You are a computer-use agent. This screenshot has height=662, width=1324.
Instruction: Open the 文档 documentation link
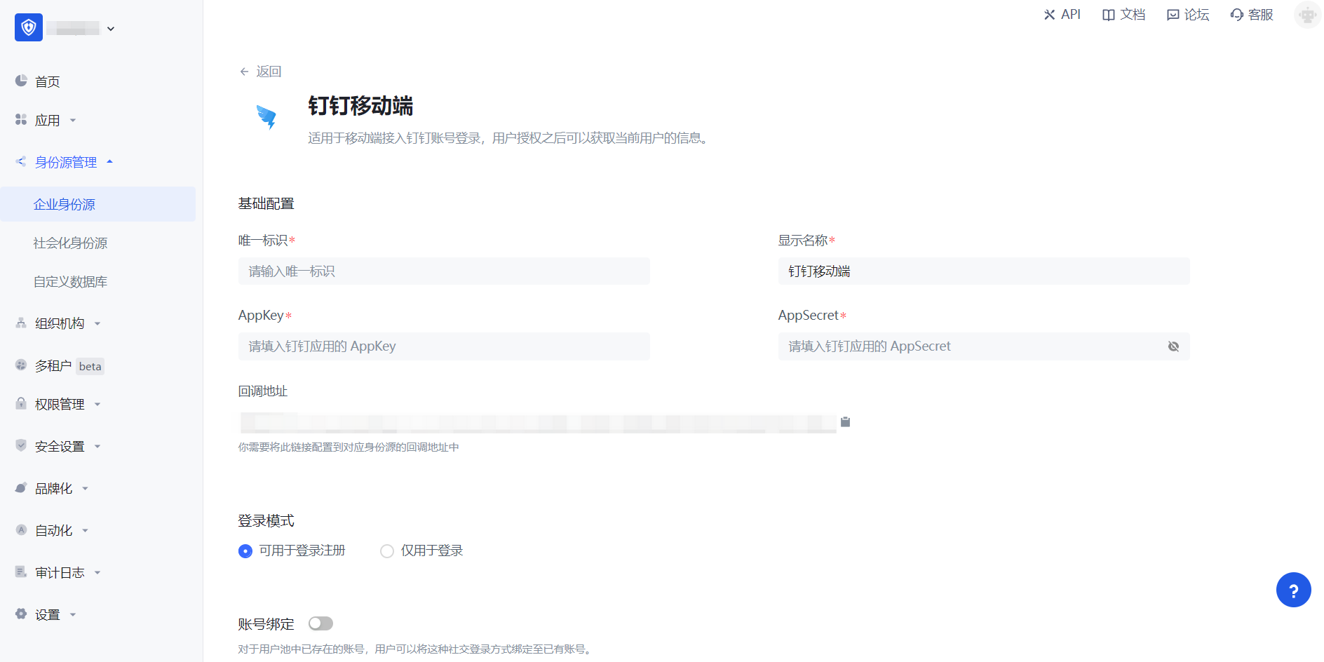1123,15
